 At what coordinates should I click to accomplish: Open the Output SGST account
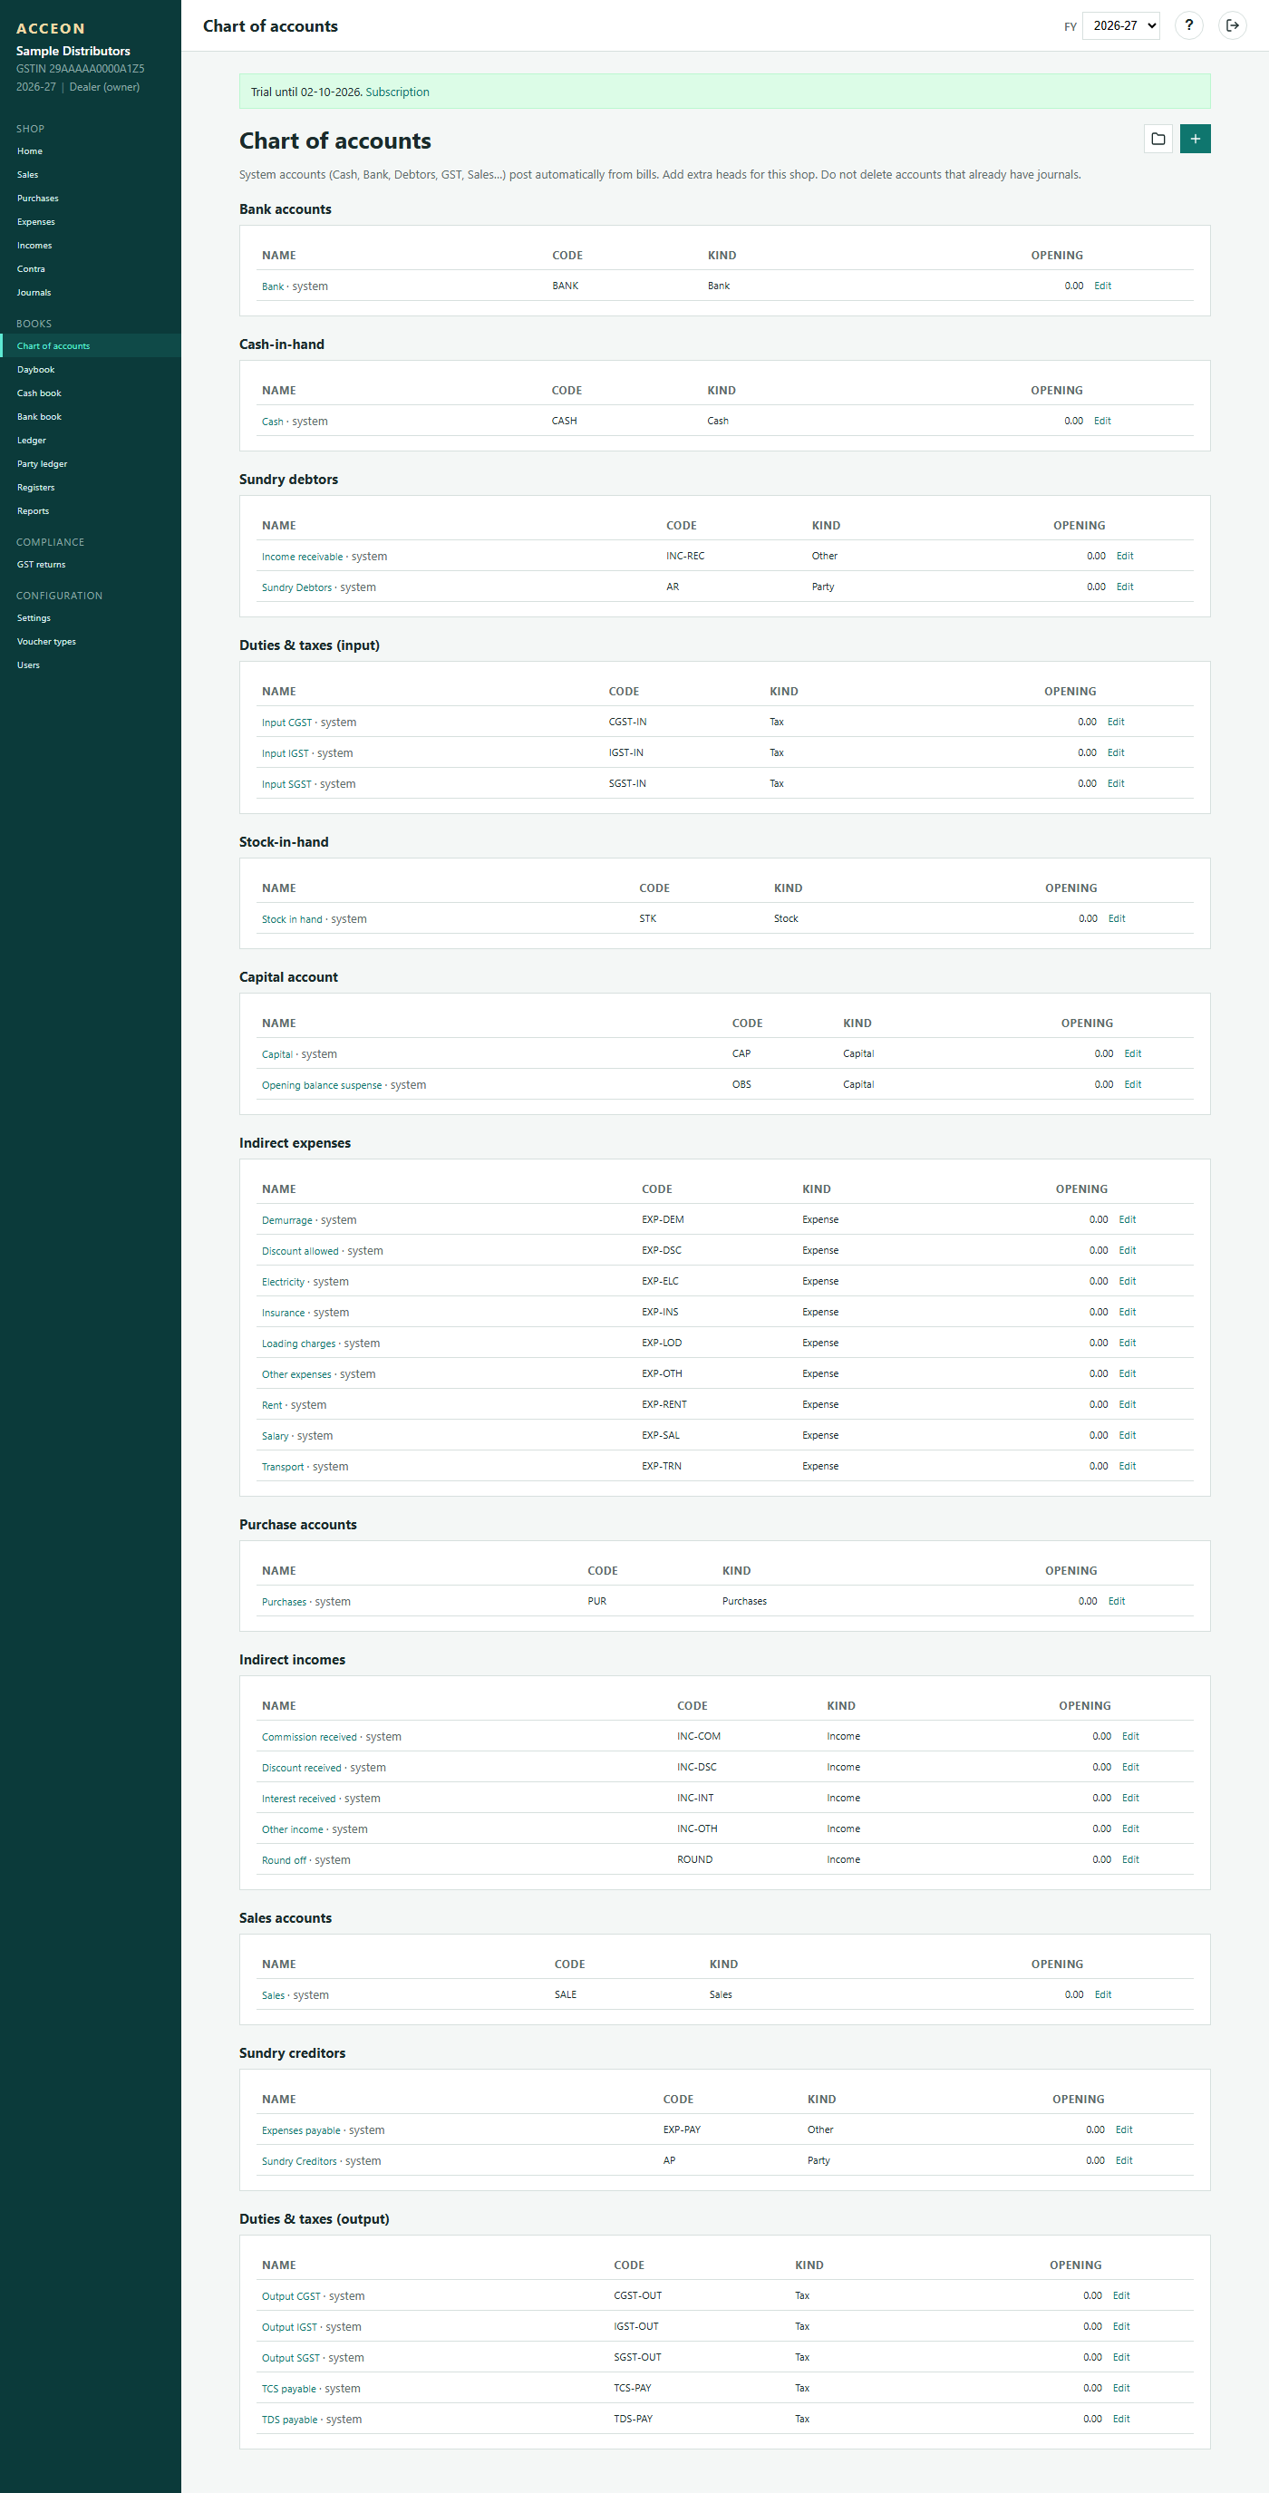[290, 2358]
